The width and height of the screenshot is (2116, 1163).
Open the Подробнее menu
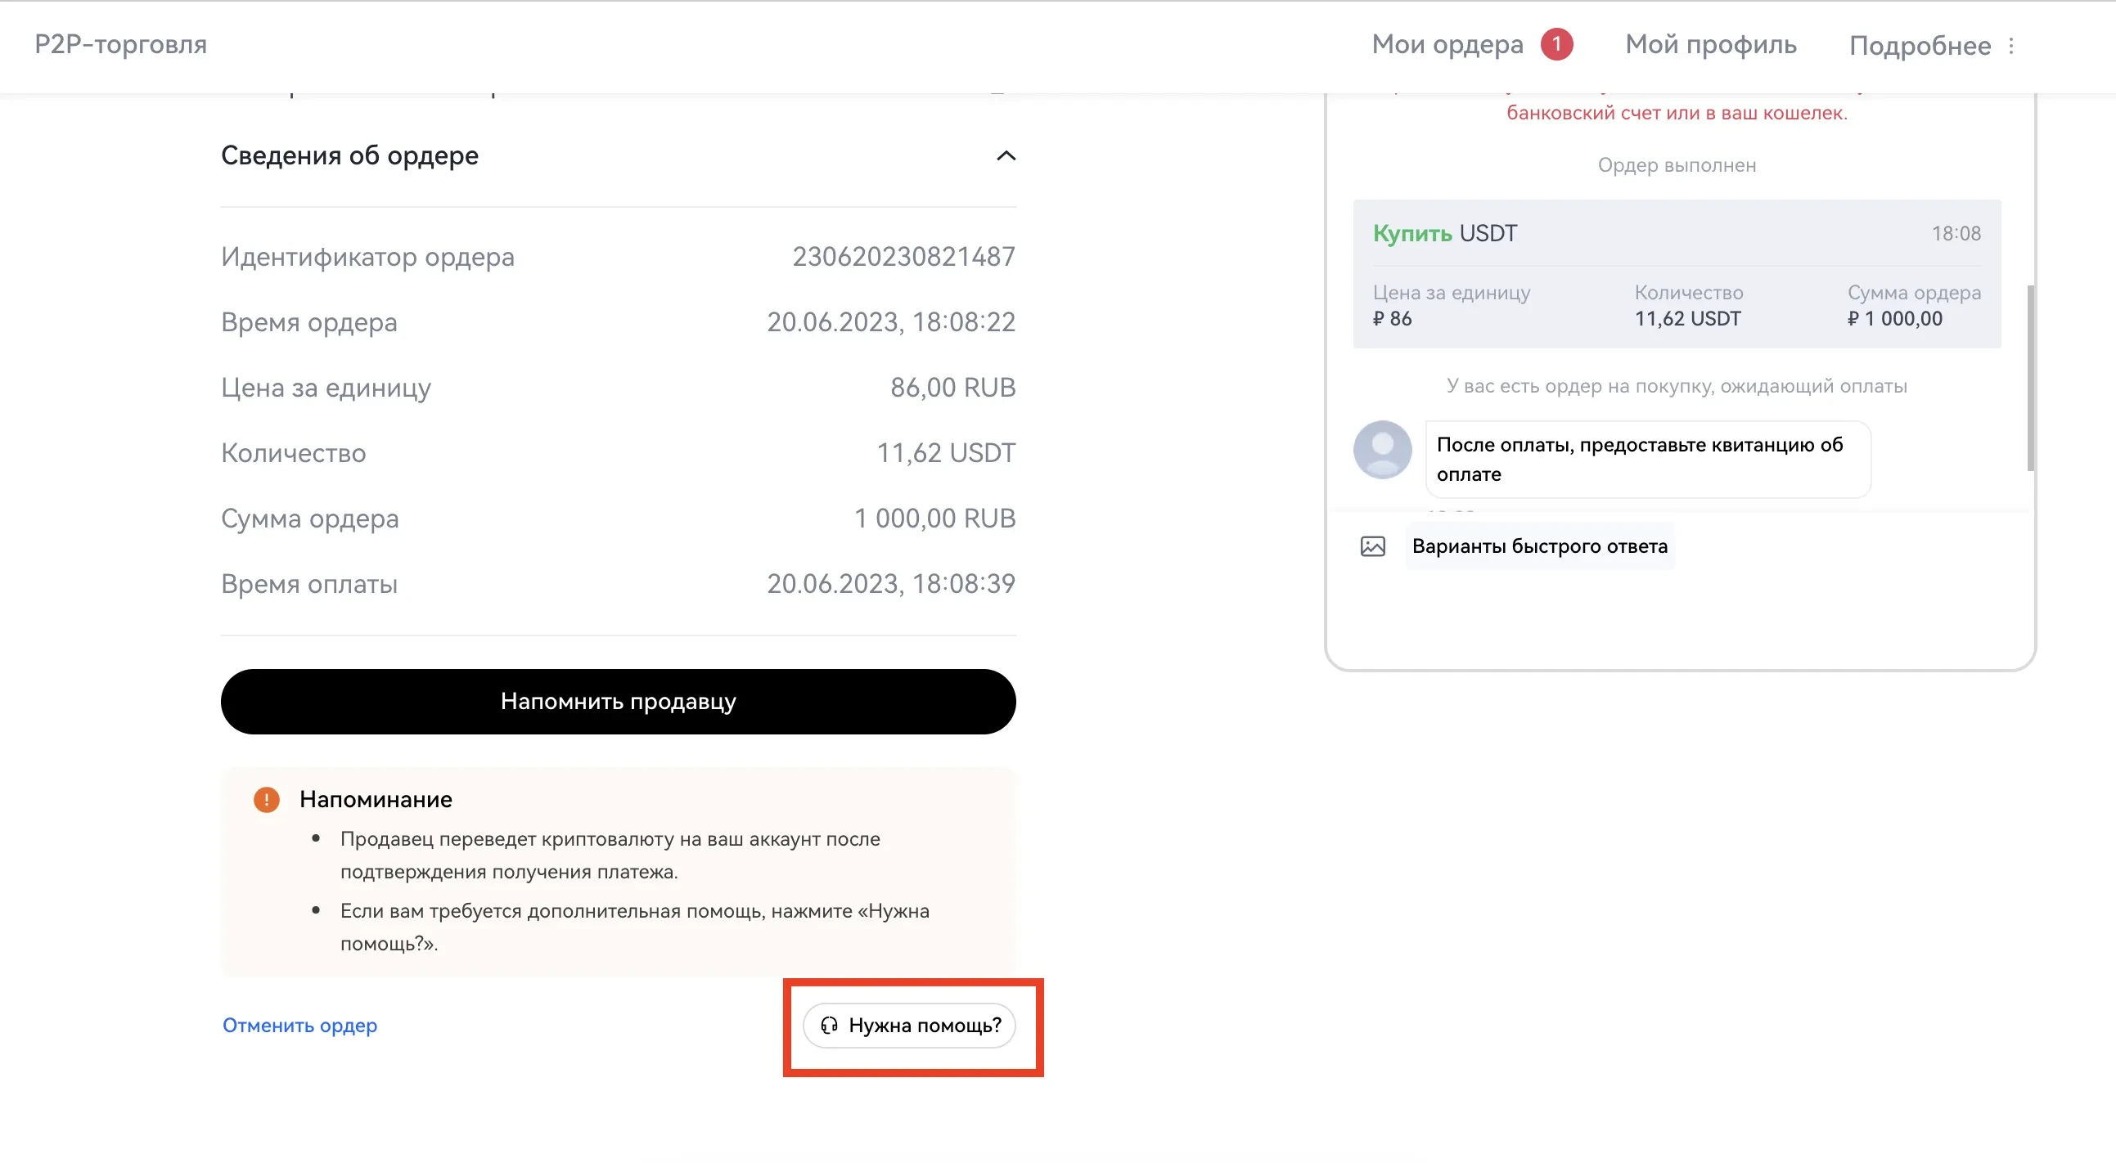click(x=1920, y=46)
